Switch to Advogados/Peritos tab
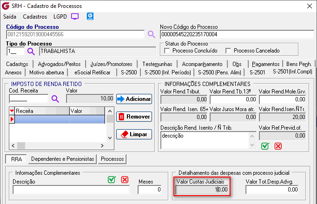Screen dimensions: 317x204 pos(59,64)
